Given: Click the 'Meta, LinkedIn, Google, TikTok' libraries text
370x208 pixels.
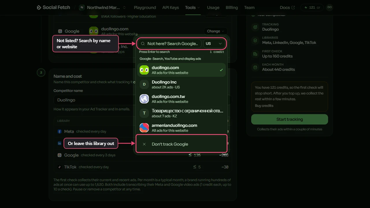Looking at the screenshot, I should [x=289, y=42].
